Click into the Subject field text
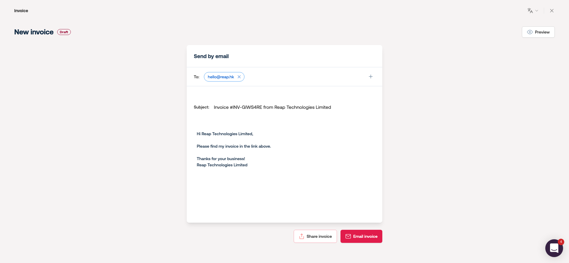Image resolution: width=569 pixels, height=263 pixels. point(272,107)
